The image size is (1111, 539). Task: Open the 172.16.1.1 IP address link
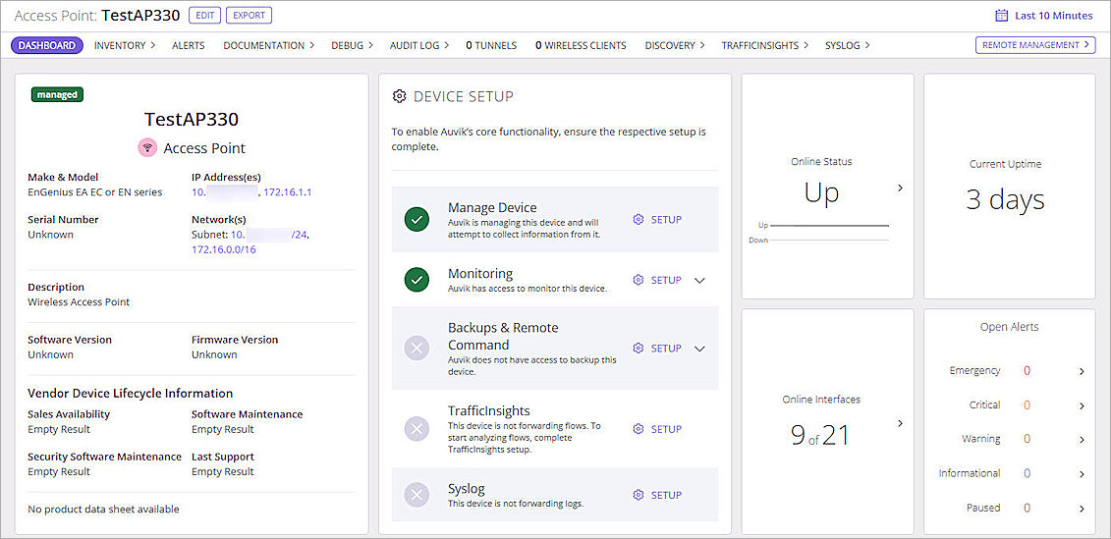pos(287,192)
